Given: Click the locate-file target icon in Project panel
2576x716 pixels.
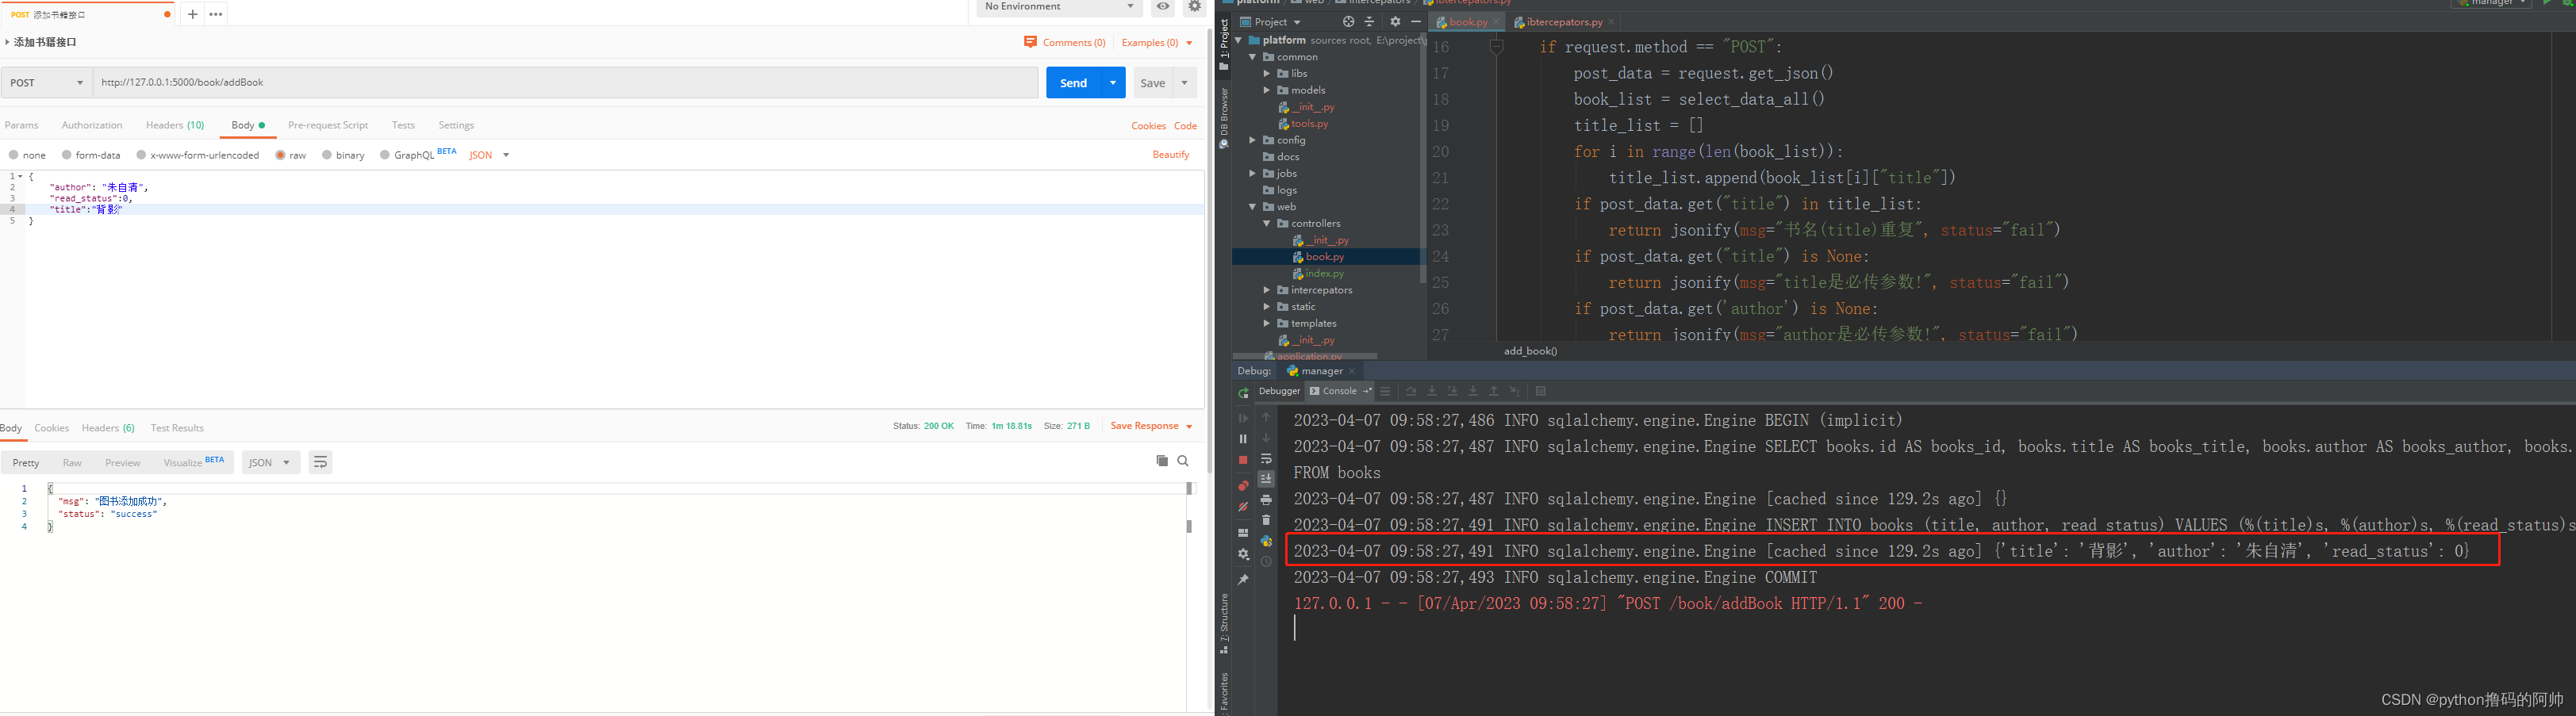Looking at the screenshot, I should [1348, 22].
